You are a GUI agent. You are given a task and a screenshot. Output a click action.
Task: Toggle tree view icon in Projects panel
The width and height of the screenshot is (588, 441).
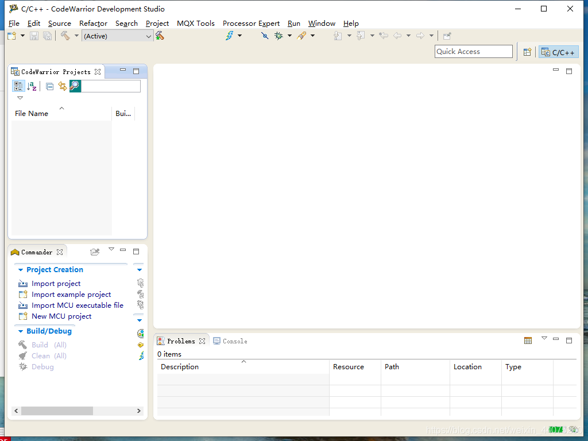pos(18,86)
